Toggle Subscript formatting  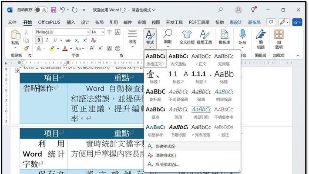point(77,40)
